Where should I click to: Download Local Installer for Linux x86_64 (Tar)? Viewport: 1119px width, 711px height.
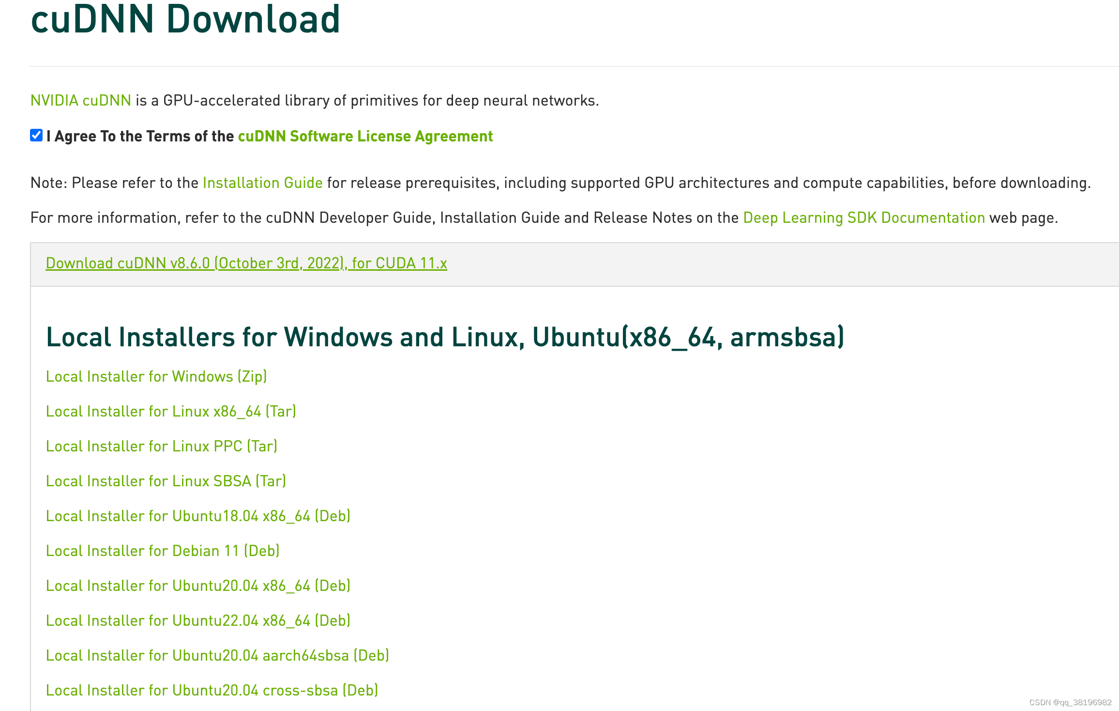coord(171,411)
